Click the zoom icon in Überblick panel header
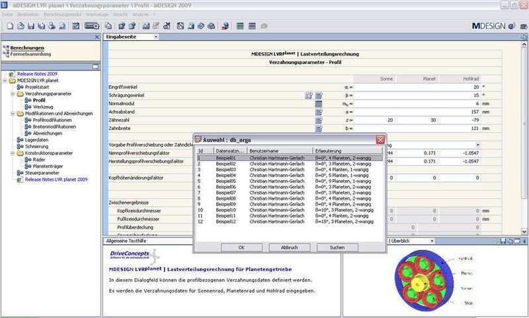This screenshot has height=318, width=529. (495, 241)
